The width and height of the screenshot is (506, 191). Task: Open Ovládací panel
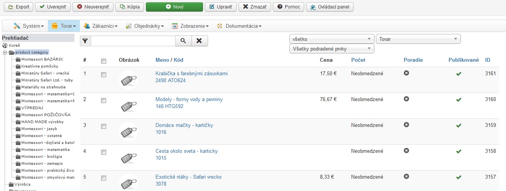pos(330,7)
